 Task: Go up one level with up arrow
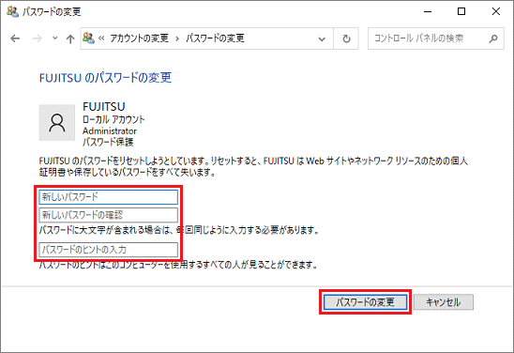70,39
